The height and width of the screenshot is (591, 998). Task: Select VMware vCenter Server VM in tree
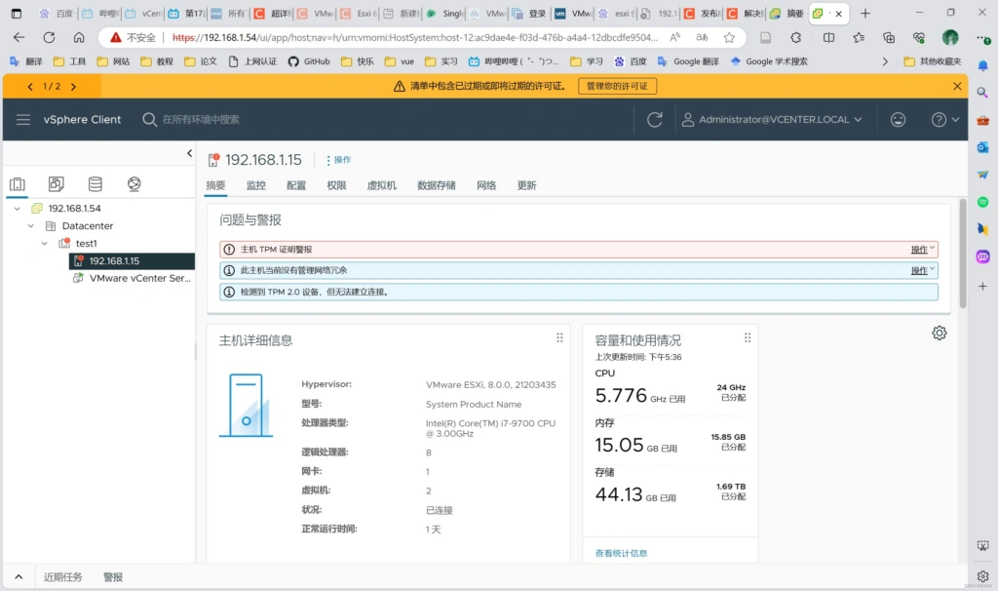pos(139,278)
